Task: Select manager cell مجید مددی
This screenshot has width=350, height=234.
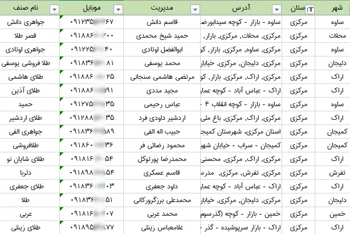Action: pos(162,91)
